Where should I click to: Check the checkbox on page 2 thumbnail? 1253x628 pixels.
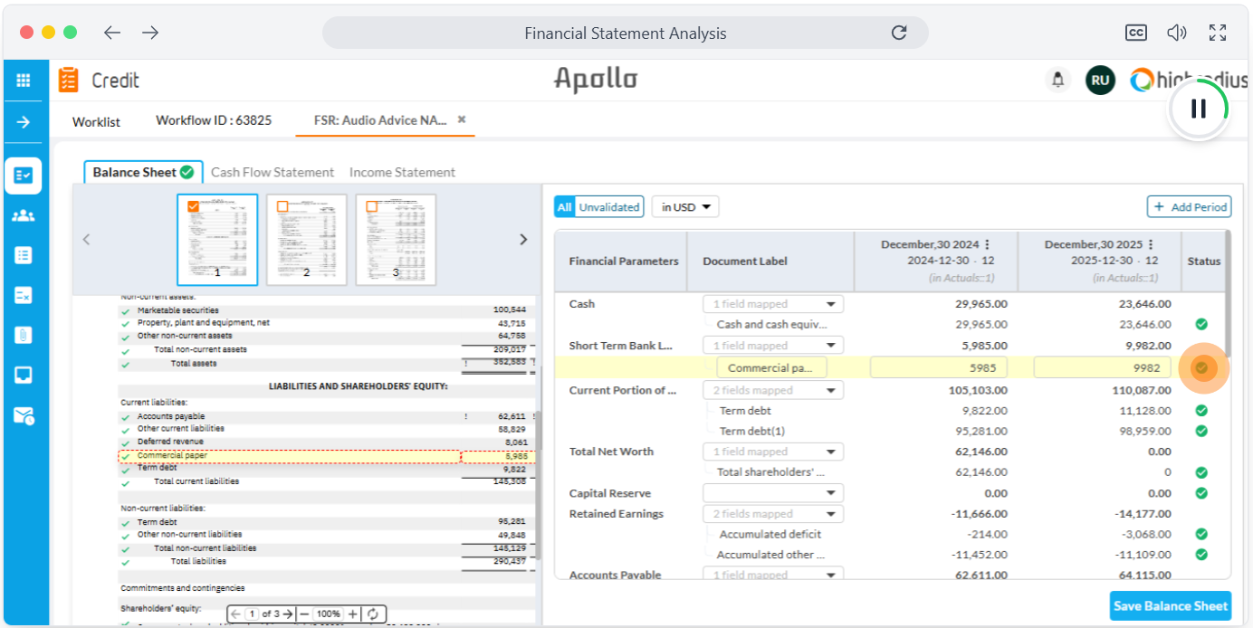282,207
